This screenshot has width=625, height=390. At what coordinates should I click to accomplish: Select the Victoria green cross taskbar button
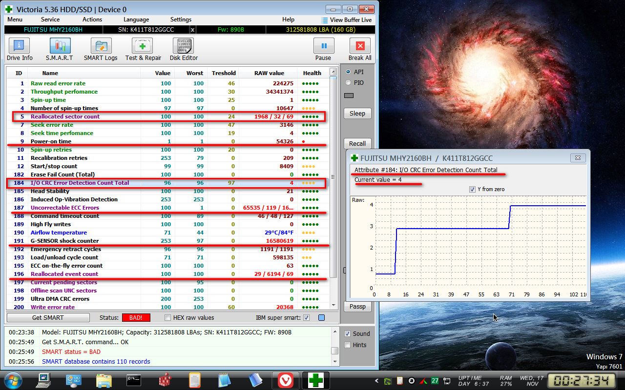coord(316,380)
